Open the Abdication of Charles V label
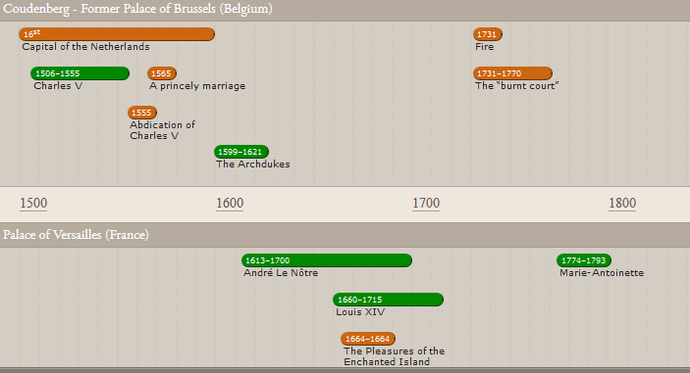The height and width of the screenshot is (373, 690). (x=162, y=130)
